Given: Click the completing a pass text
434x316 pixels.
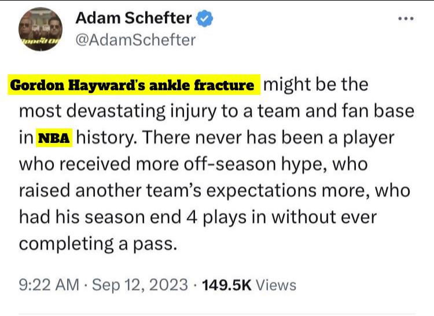Looking at the screenshot, I should click(x=97, y=243).
